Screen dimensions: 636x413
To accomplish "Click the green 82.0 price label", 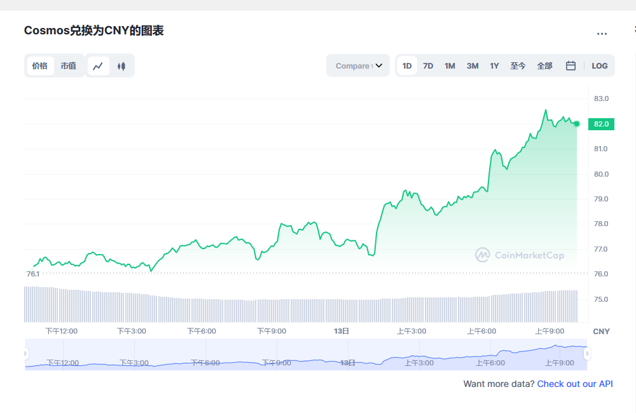I will [600, 124].
